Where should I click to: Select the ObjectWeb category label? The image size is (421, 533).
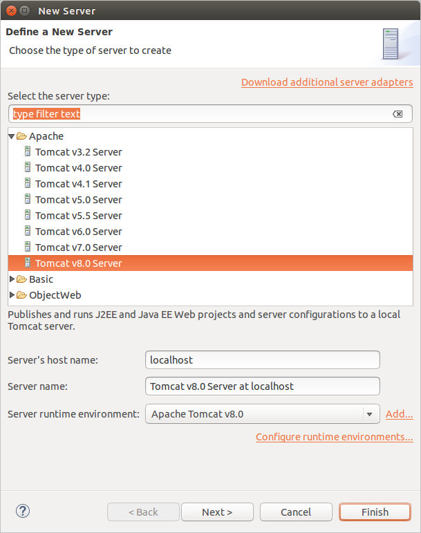[55, 295]
